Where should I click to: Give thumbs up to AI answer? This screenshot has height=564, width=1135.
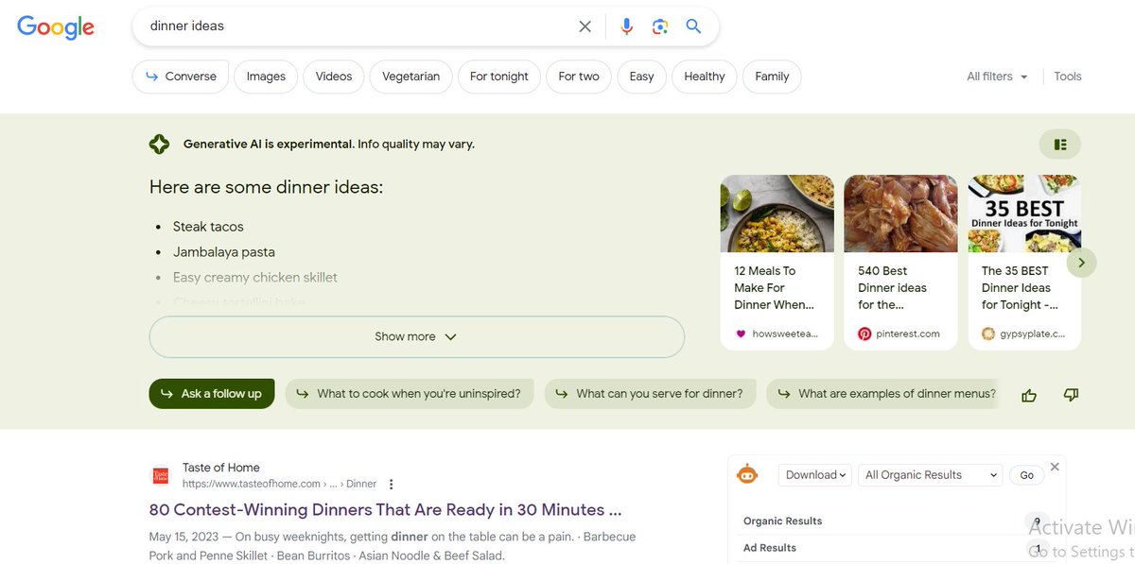click(x=1029, y=395)
